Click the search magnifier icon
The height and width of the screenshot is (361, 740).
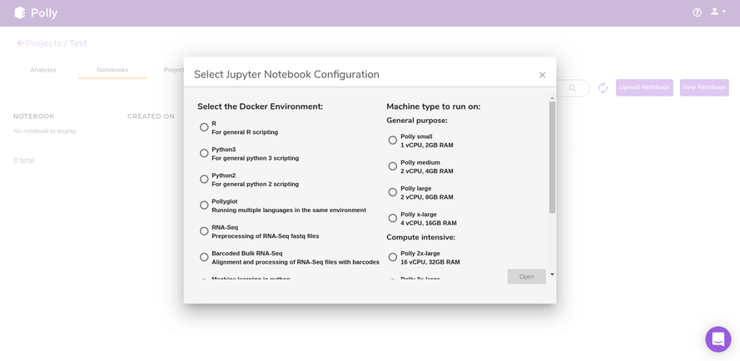(573, 88)
